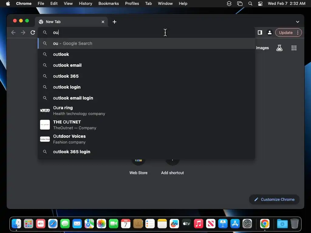
Task: Open the History menu
Action: pyautogui.click(x=85, y=4)
